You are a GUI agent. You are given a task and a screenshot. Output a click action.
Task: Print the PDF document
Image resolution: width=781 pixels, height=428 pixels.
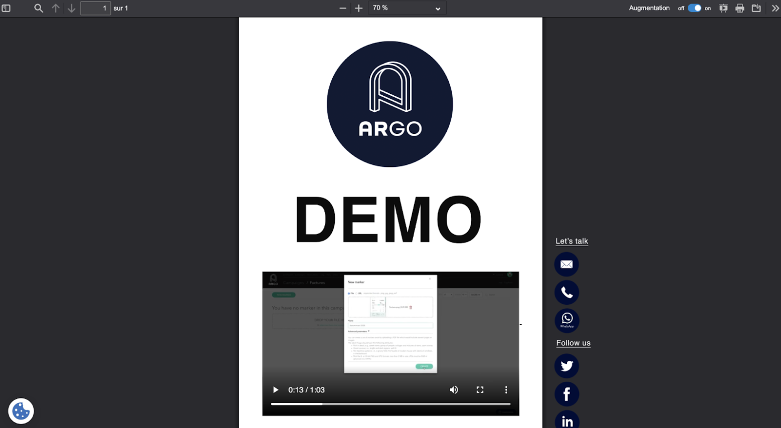pos(740,8)
